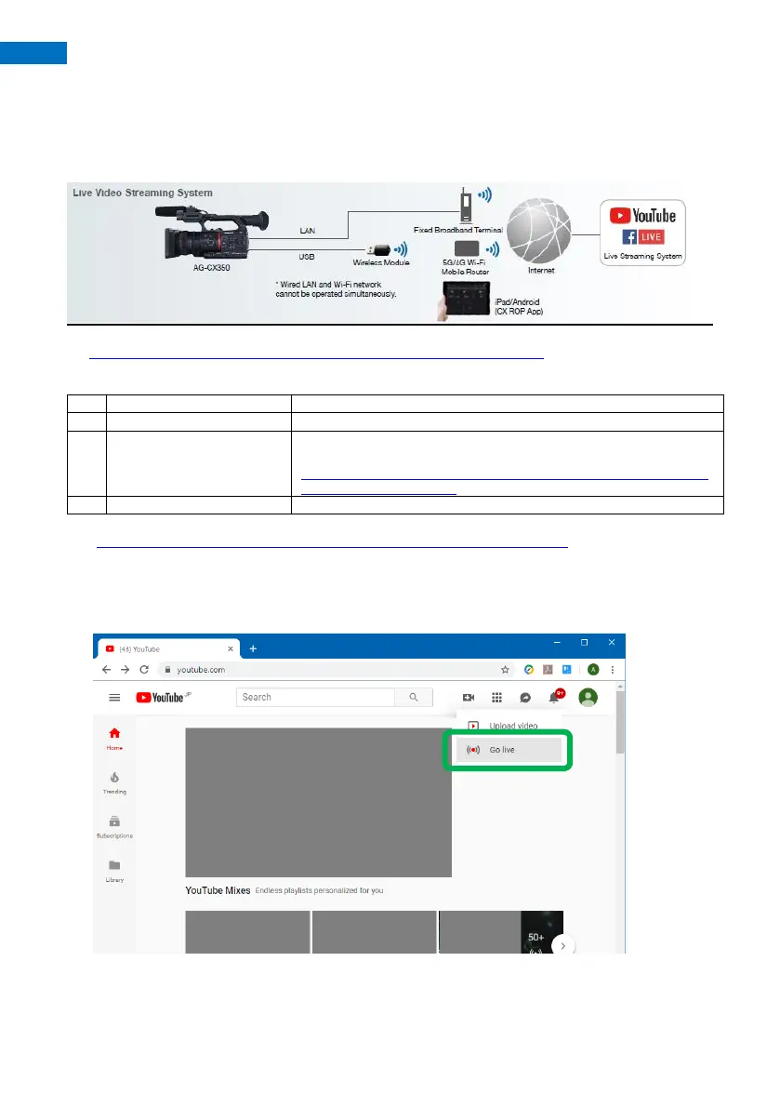Click the browser Back arrow
Viewport: 780px width, 1108px height.
tap(106, 669)
